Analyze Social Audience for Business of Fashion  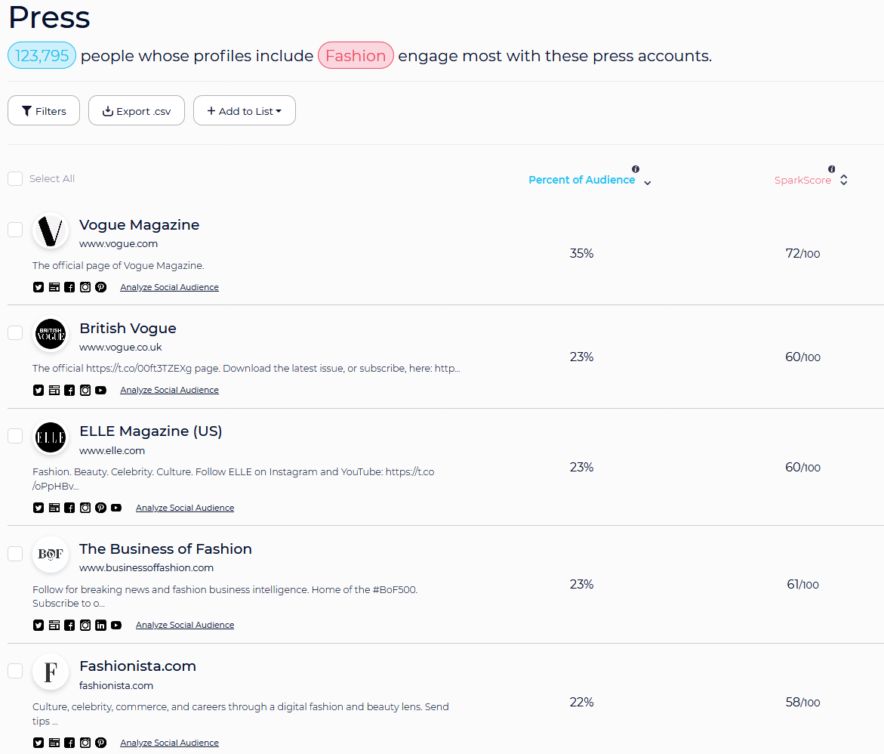click(185, 625)
